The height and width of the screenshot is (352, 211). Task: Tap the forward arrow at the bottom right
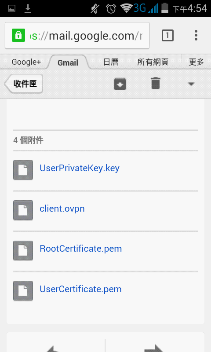pyautogui.click(x=154, y=348)
